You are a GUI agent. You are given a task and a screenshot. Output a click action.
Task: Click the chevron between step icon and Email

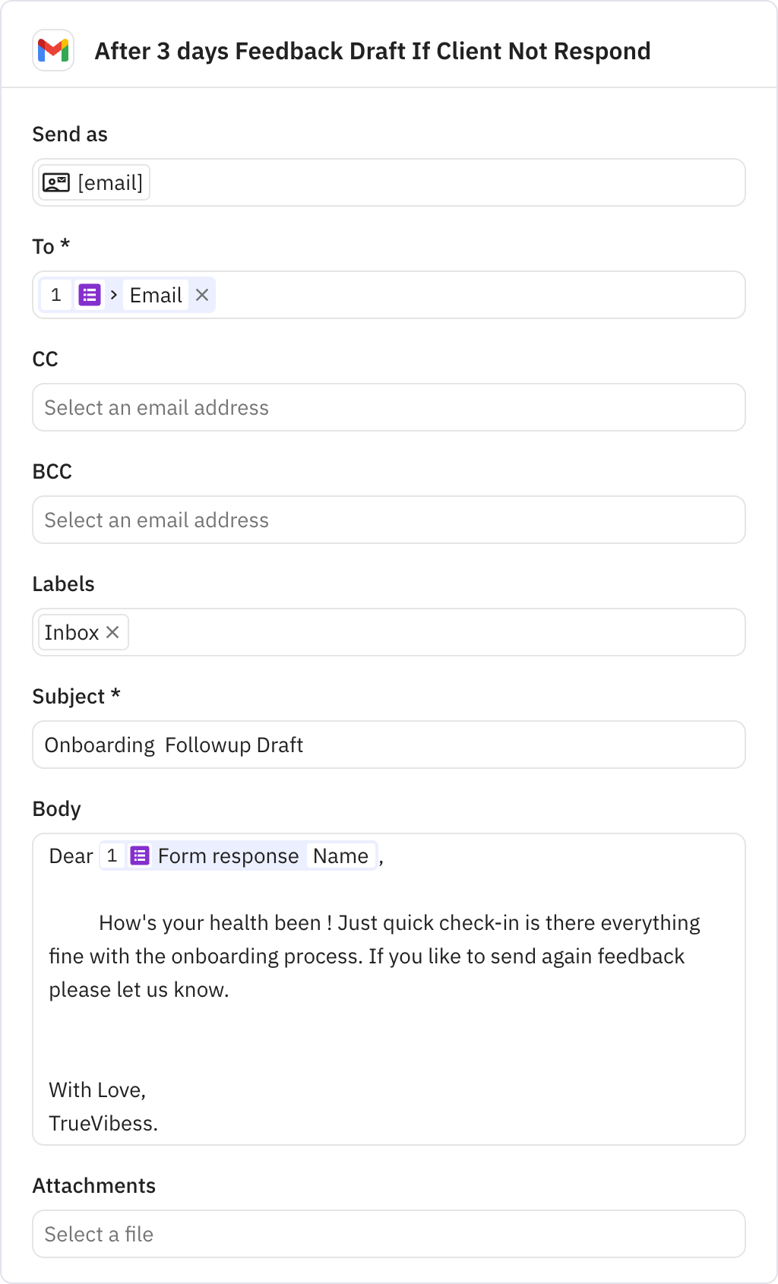113,295
